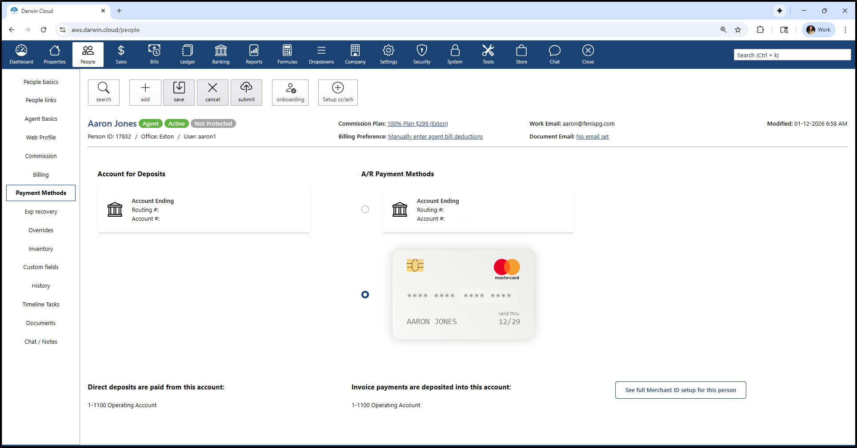
Task: Open the Exp recovery sidebar item
Action: (41, 212)
